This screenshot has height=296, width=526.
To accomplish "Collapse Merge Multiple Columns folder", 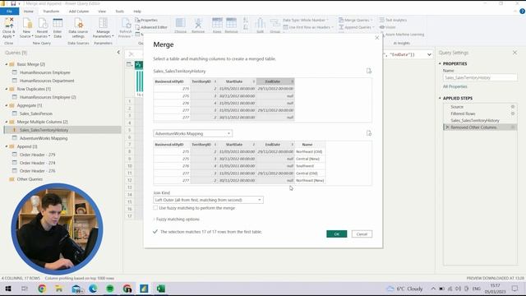I will click(x=7, y=122).
